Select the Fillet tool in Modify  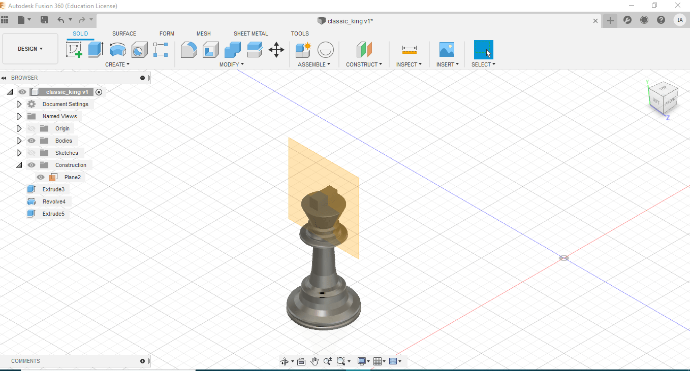pos(189,50)
